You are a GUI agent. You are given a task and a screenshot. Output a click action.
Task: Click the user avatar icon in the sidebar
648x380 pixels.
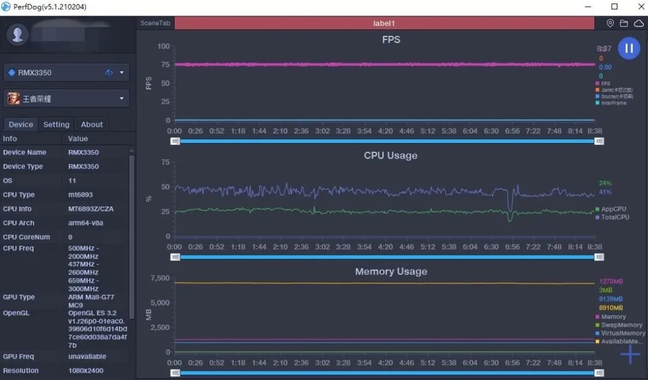tap(17, 34)
